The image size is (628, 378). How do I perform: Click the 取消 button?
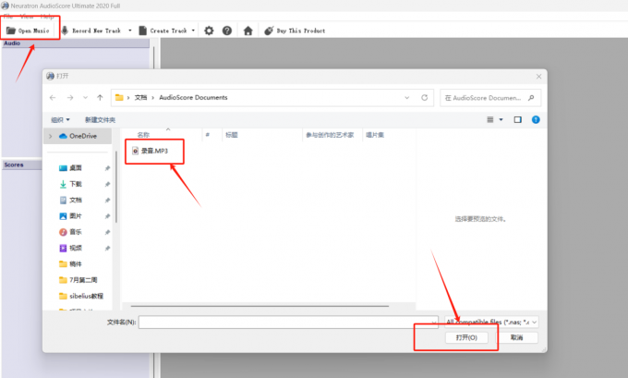coord(516,337)
